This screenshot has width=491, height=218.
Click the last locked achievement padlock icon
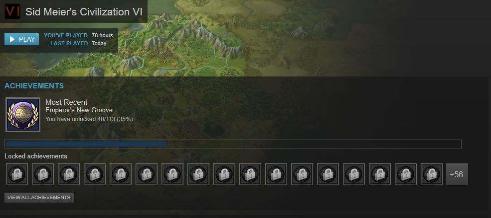(432, 174)
